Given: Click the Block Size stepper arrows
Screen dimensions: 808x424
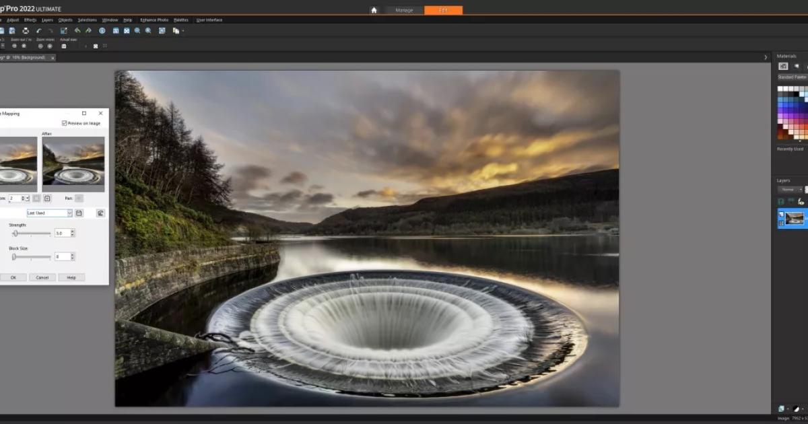Looking at the screenshot, I should [73, 256].
